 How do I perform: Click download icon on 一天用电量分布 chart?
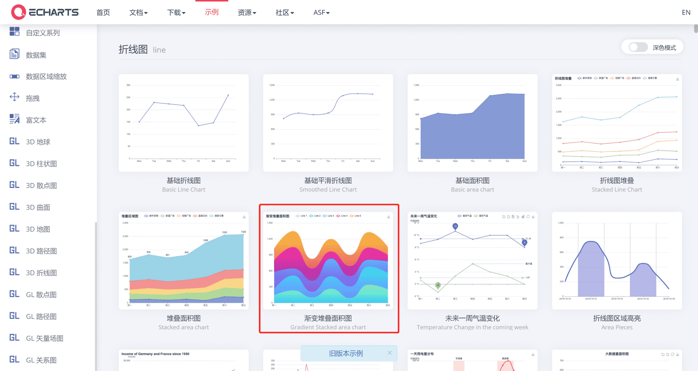click(533, 355)
